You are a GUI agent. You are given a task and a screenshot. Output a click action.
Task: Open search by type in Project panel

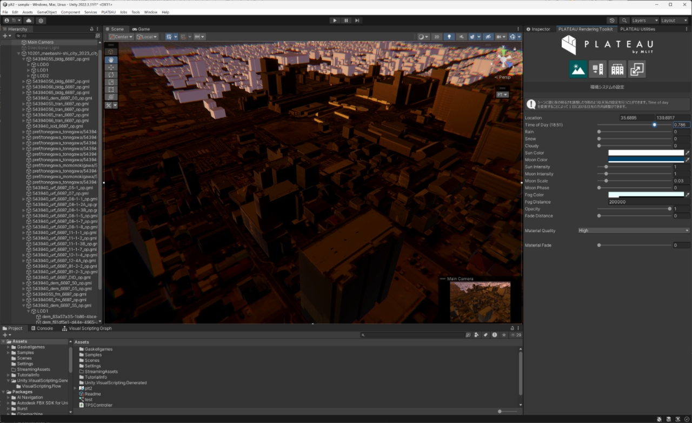click(477, 335)
